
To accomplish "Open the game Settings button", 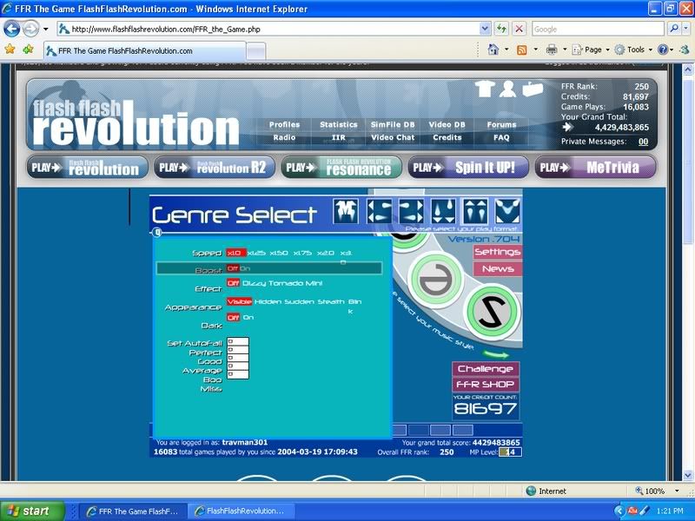I will (497, 252).
